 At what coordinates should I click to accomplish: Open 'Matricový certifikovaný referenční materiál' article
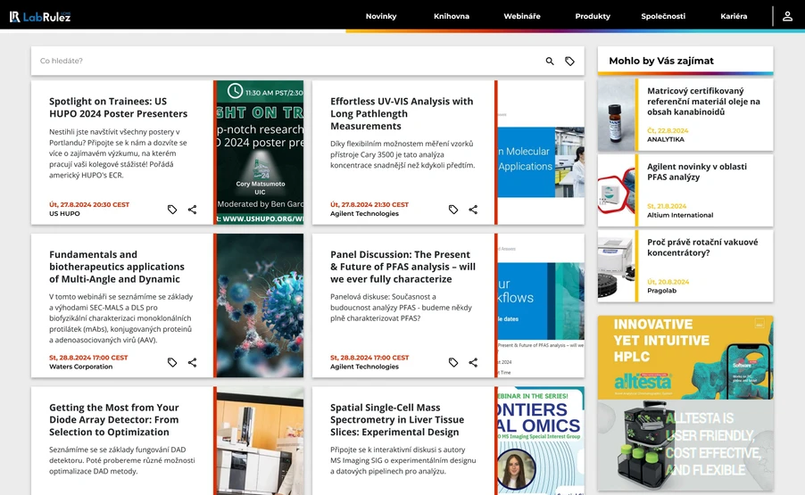pyautogui.click(x=703, y=102)
